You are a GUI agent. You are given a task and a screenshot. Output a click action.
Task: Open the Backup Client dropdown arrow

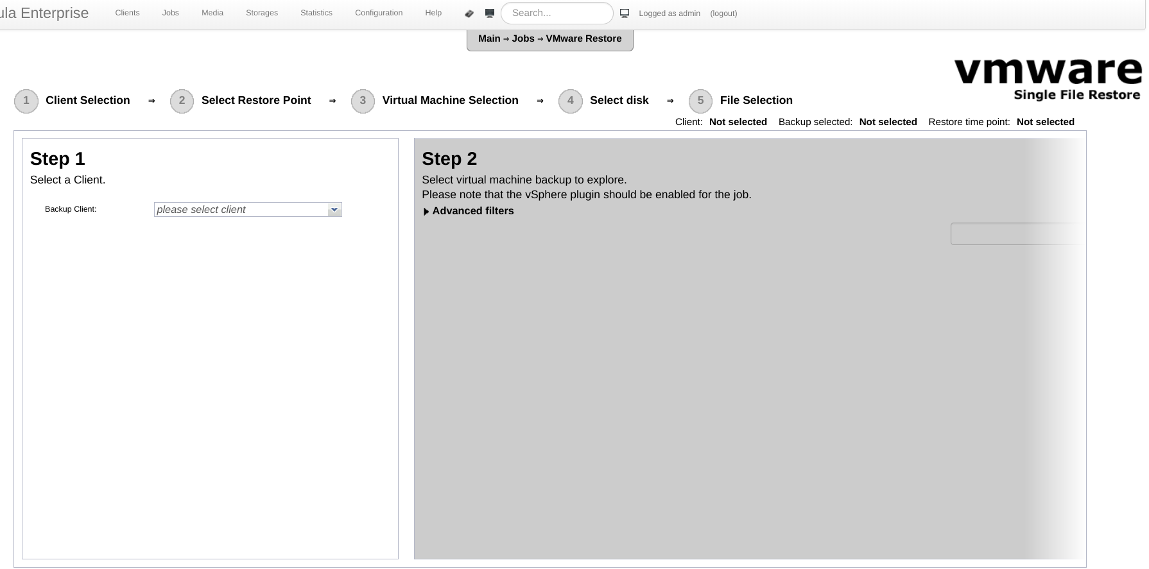point(334,210)
